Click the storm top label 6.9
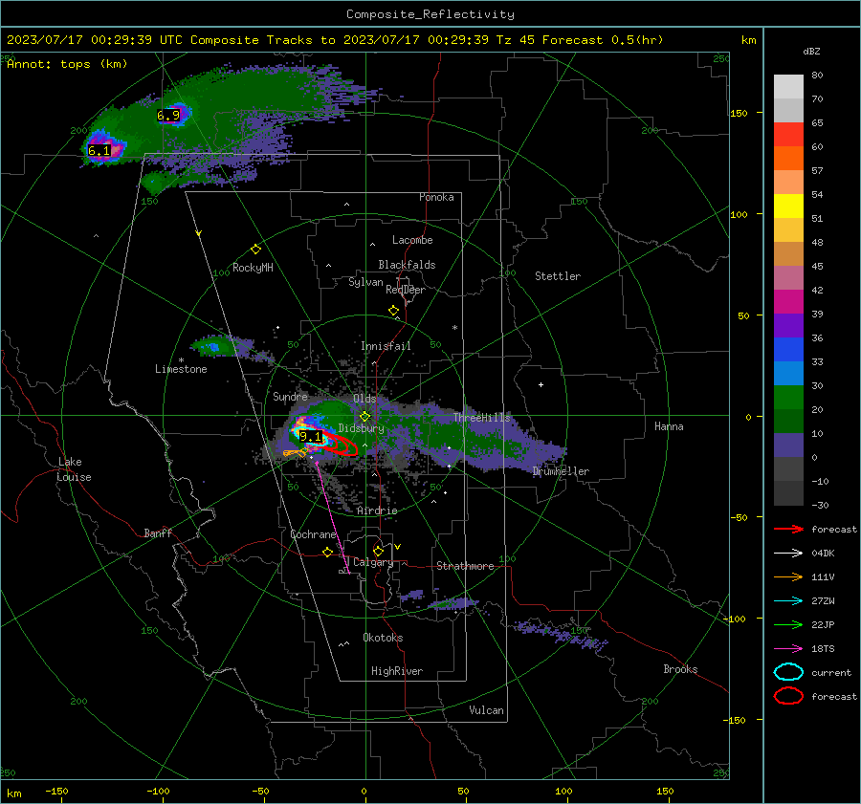 pos(168,116)
